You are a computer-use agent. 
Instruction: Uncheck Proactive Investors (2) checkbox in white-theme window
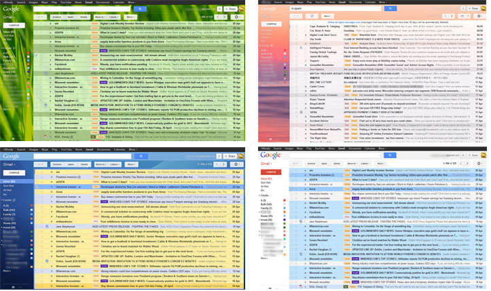coord(292,175)
